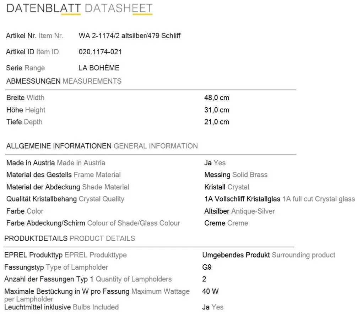Click the Artikel ID value 020.1174-021
The image size is (357, 314).
(100, 52)
